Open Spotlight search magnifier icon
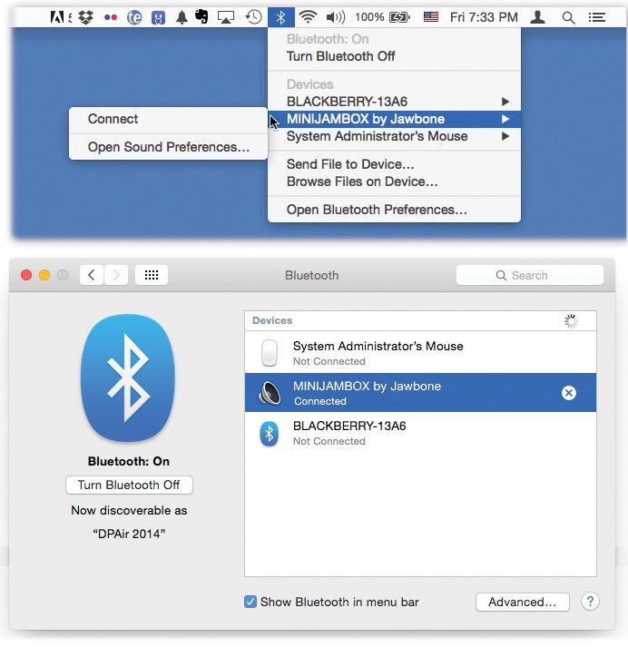Image resolution: width=628 pixels, height=647 pixels. pyautogui.click(x=568, y=18)
